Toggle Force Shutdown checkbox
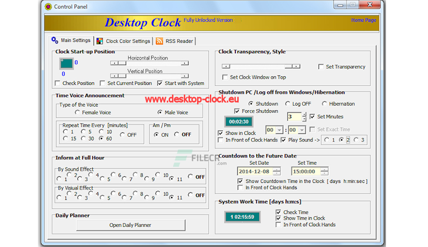The width and height of the screenshot is (428, 247). pos(237,111)
